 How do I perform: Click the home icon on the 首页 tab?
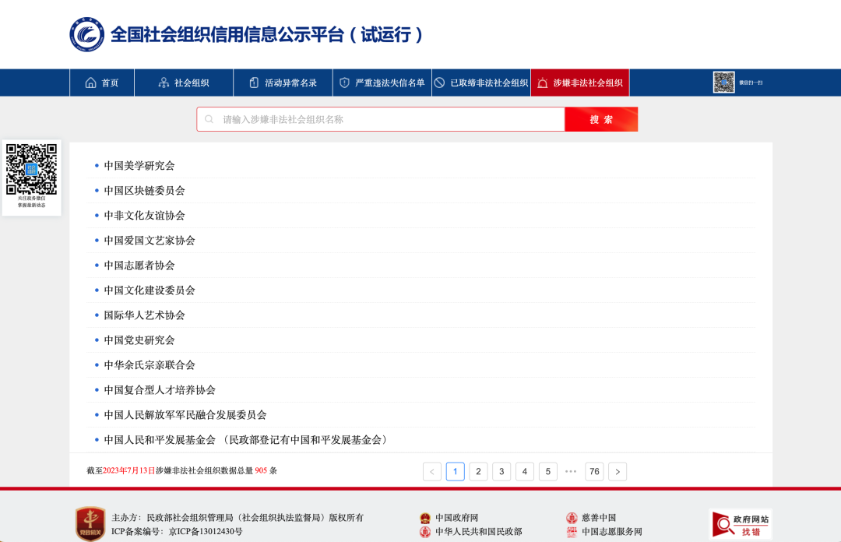tap(90, 83)
